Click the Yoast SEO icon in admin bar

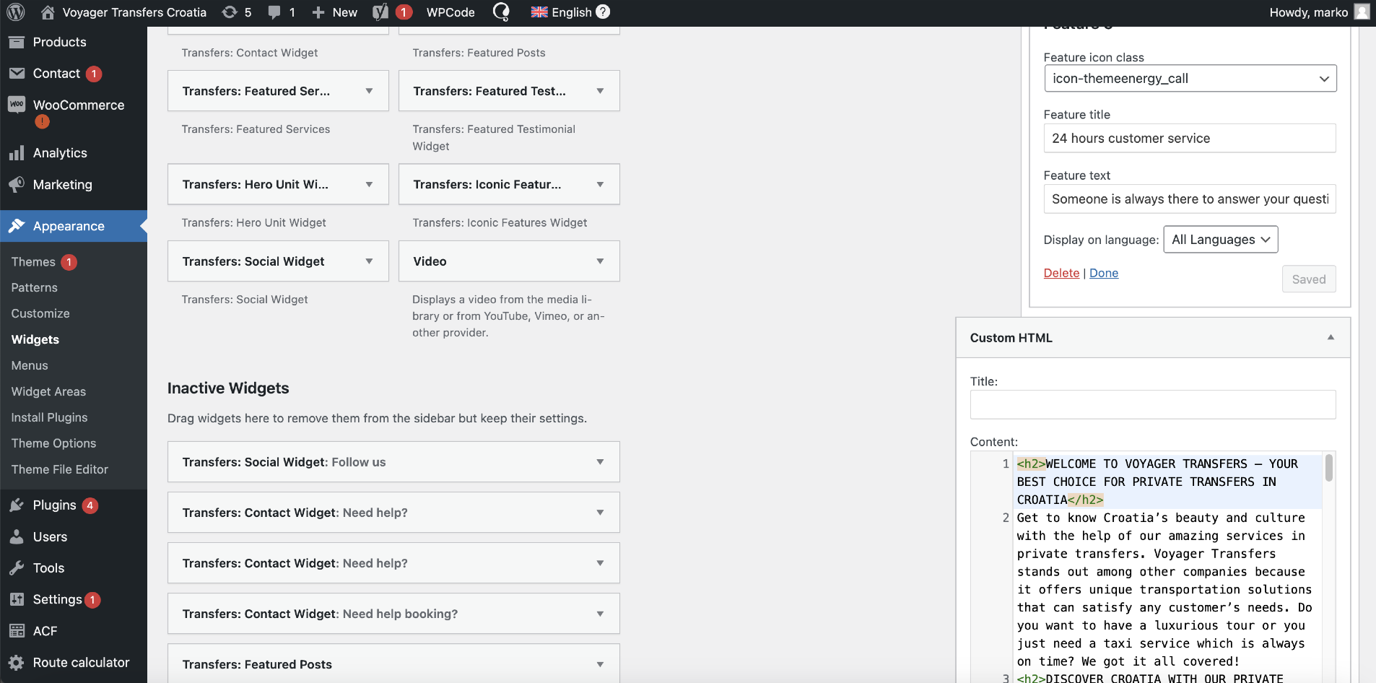(x=380, y=12)
